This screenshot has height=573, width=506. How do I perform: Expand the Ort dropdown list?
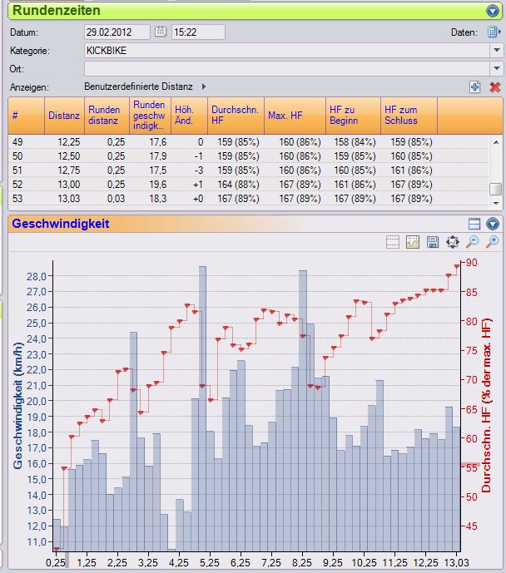pyautogui.click(x=496, y=68)
